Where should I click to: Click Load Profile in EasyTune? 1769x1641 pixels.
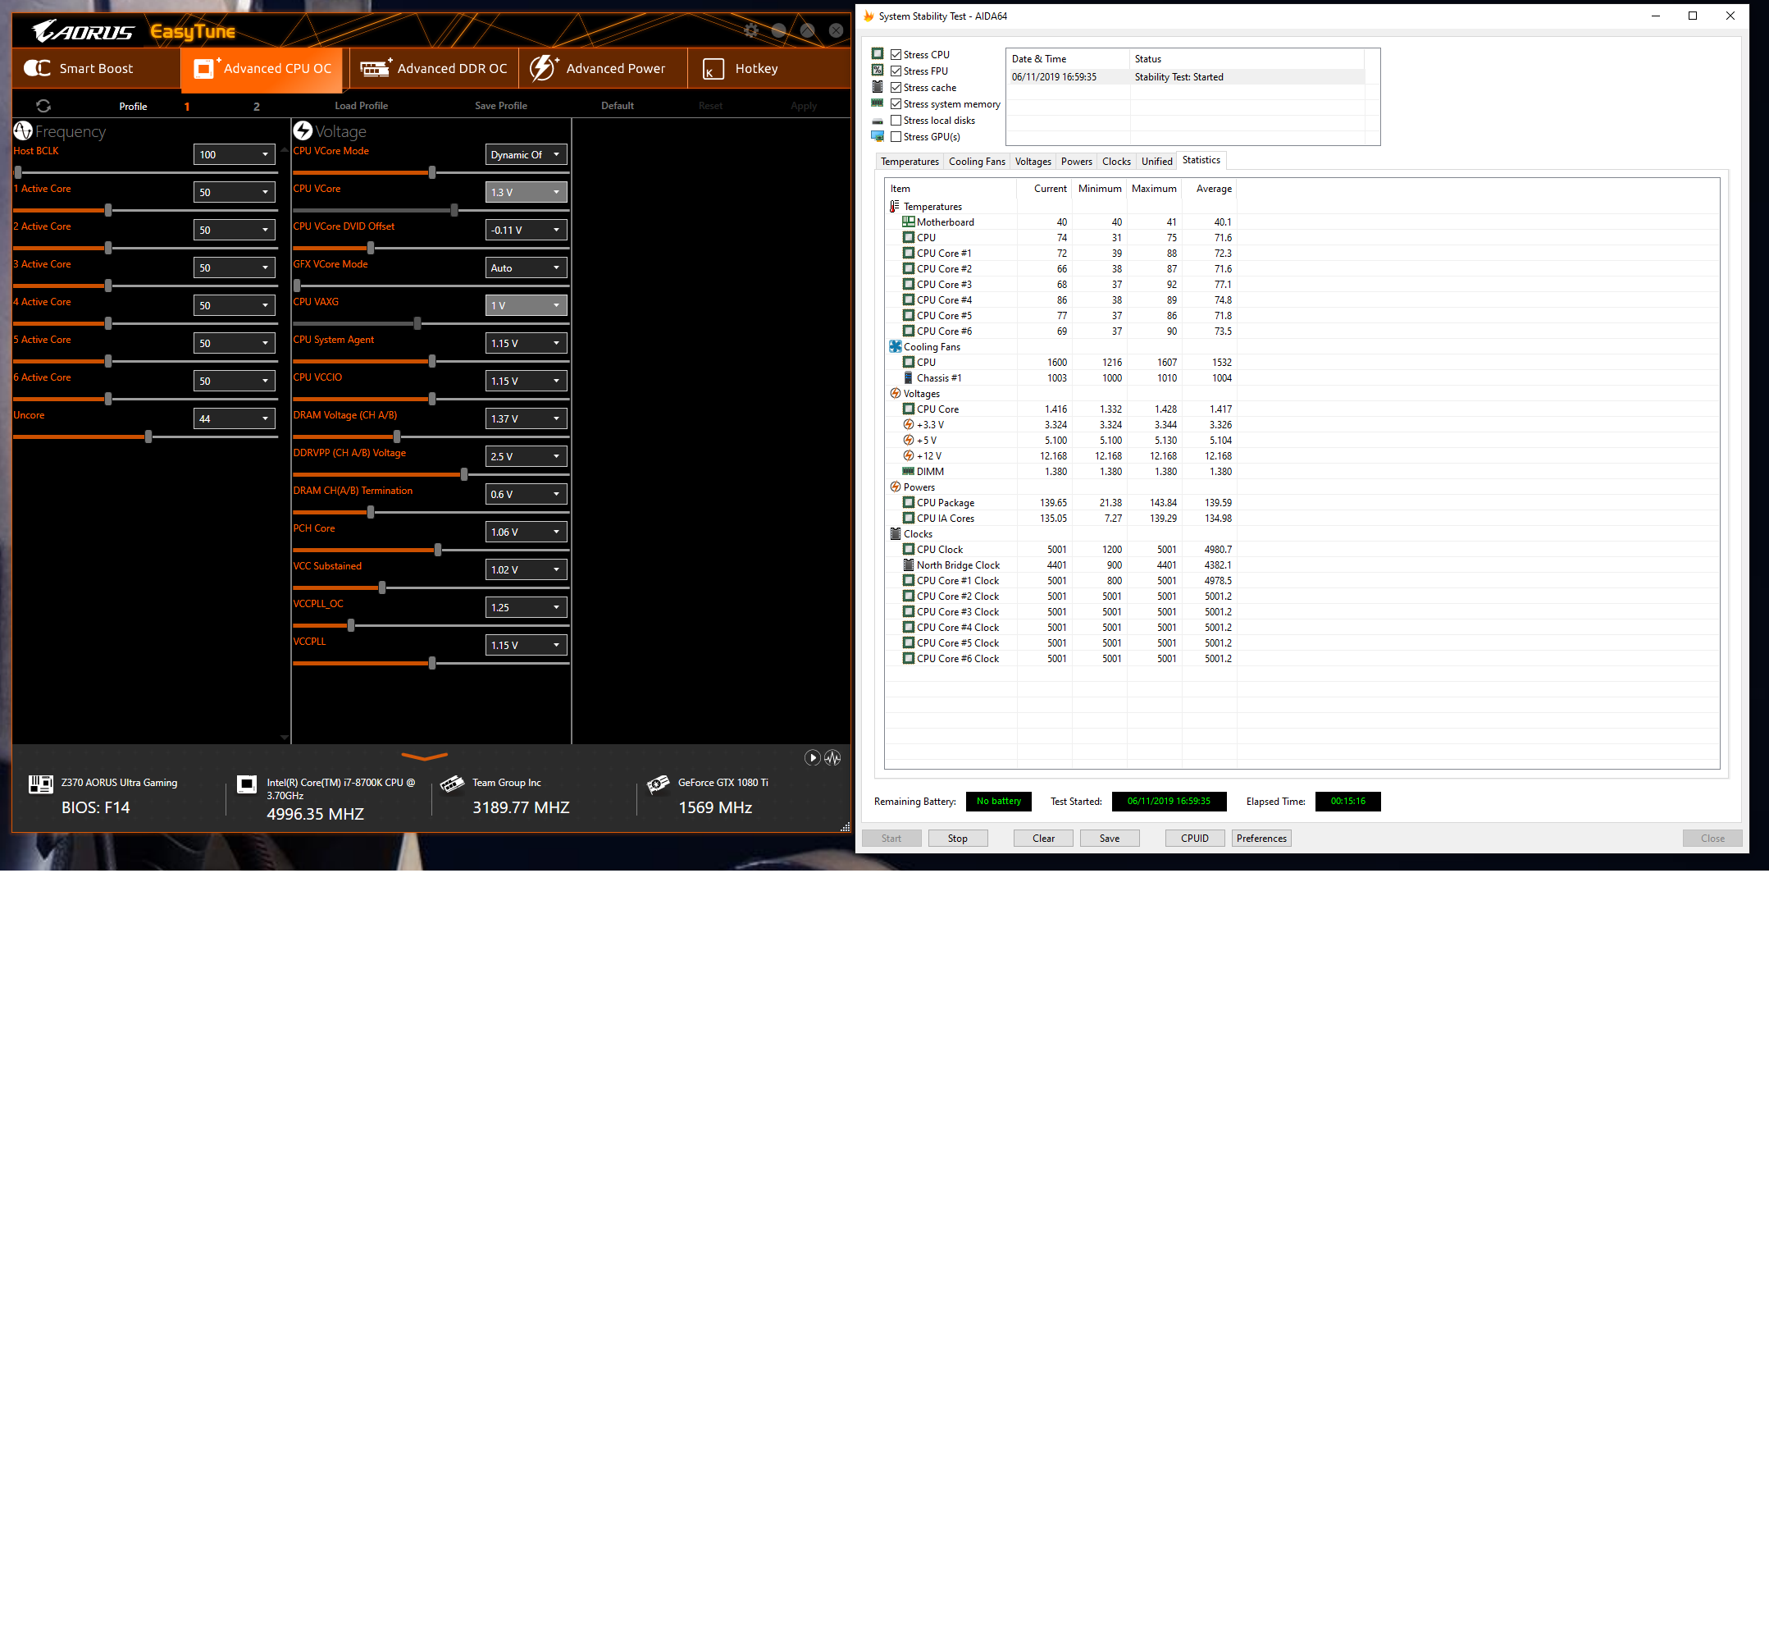[x=361, y=106]
